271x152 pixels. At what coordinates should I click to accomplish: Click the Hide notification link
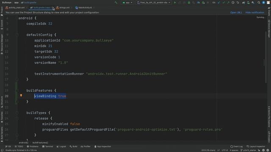(x=255, y=13)
